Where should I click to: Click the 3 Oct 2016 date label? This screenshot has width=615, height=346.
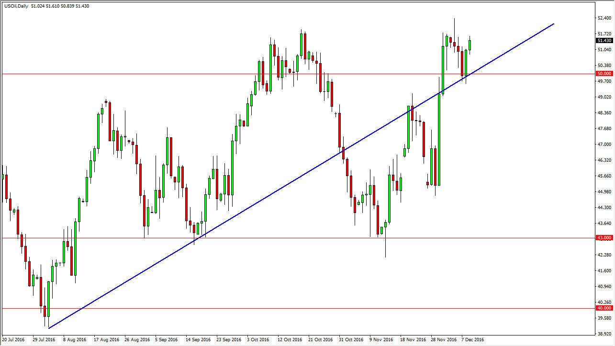tap(258, 340)
